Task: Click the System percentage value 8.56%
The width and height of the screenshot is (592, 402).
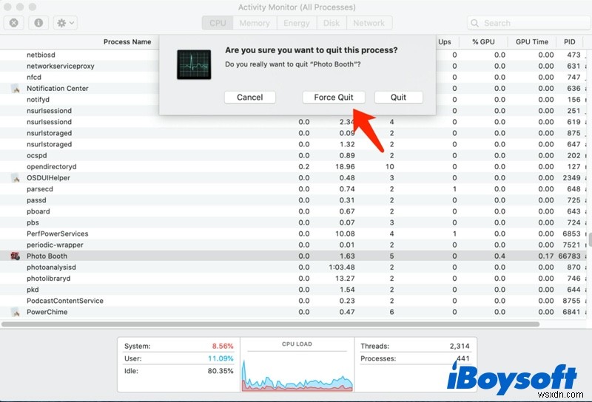Action: pos(223,346)
